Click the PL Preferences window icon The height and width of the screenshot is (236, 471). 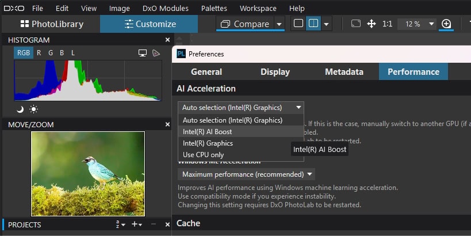pos(181,54)
